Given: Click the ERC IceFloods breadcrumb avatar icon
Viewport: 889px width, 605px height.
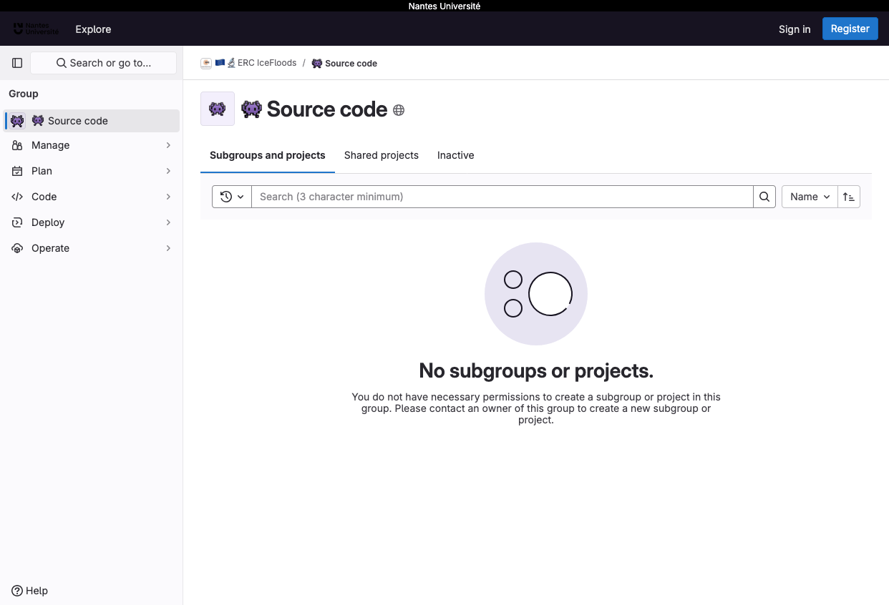Looking at the screenshot, I should pos(206,63).
